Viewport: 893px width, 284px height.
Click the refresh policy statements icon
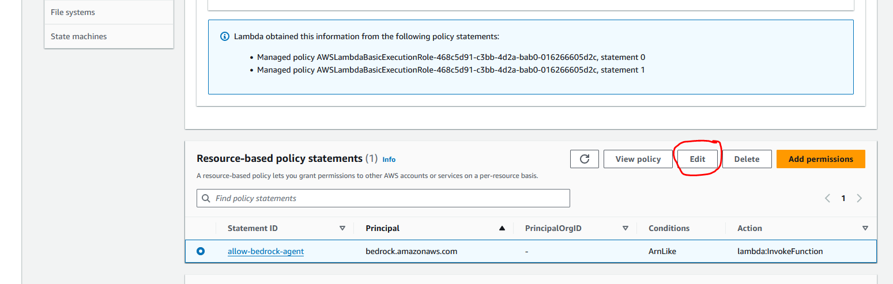(x=585, y=159)
